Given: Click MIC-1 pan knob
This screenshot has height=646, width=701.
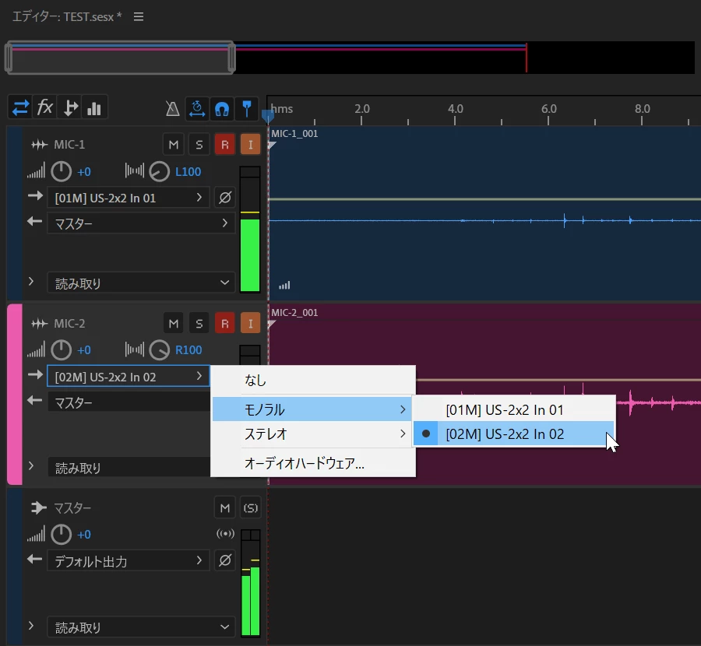Looking at the screenshot, I should click(159, 171).
